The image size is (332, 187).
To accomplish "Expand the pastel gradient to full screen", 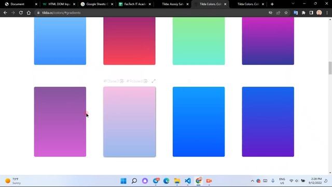I will [x=154, y=81].
